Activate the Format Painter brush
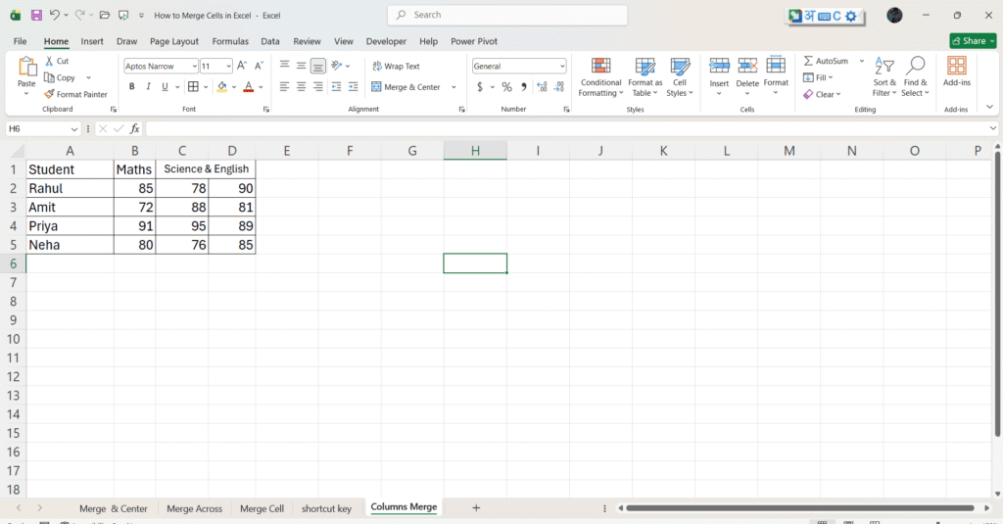Screen dimensions: 1003x524 49,94
